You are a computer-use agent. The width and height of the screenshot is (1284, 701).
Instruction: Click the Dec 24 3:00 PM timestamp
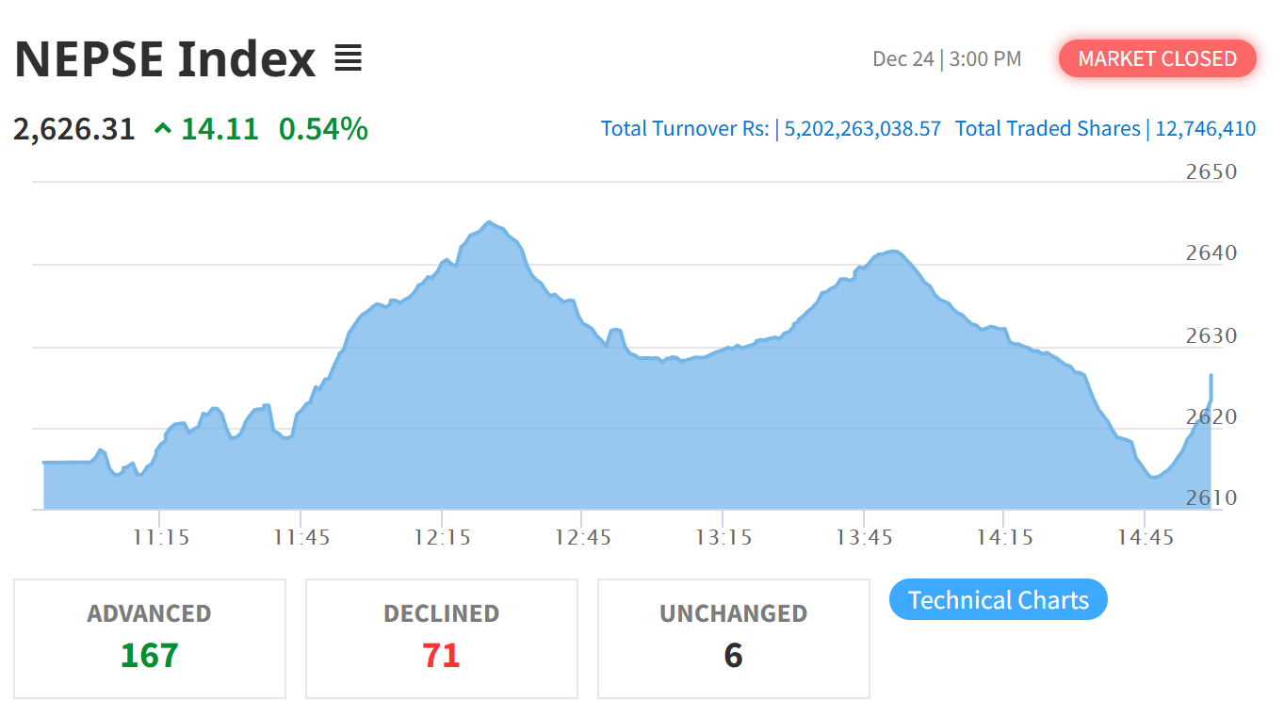coord(947,59)
